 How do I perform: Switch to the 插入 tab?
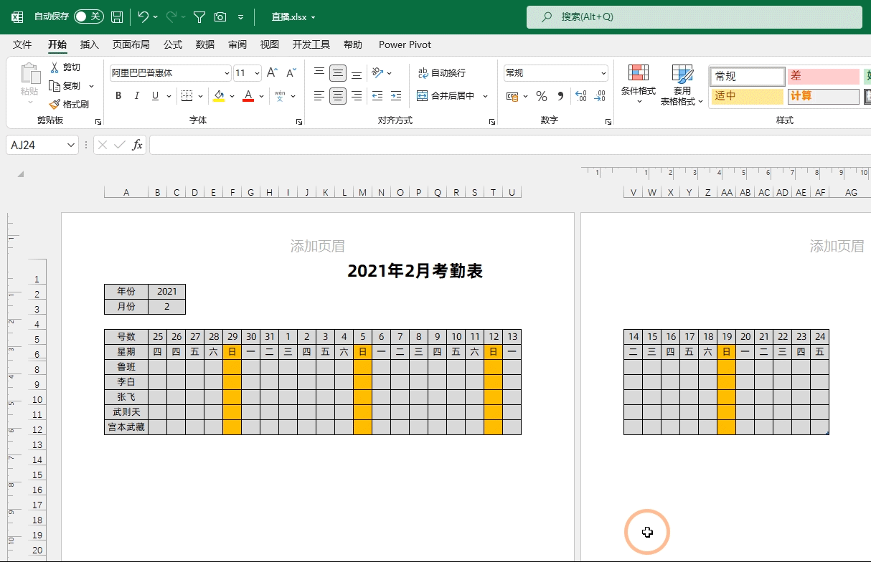pos(90,44)
